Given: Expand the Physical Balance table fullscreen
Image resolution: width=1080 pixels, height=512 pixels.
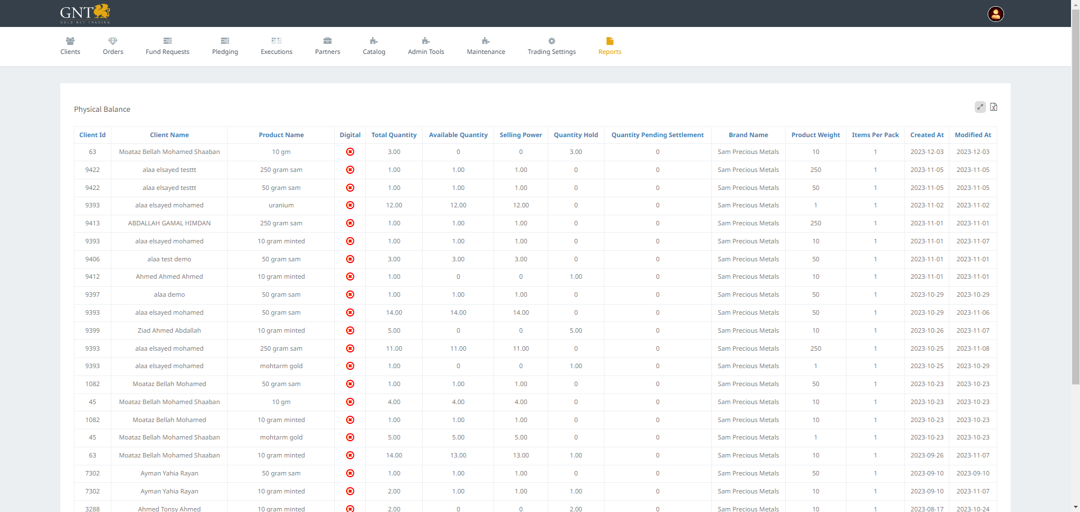Looking at the screenshot, I should [980, 107].
